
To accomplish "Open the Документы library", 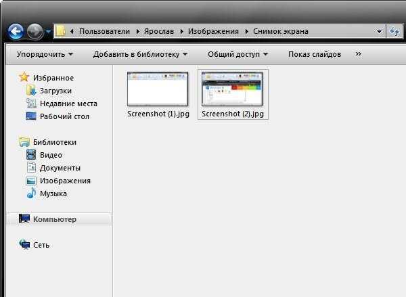I will click(x=60, y=168).
